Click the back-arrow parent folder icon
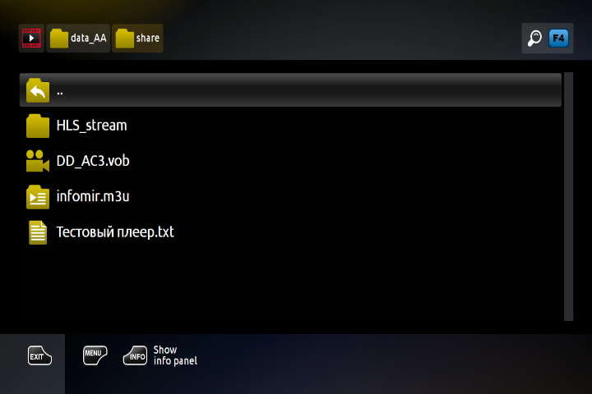Screen dimensions: 592x394 point(38,90)
